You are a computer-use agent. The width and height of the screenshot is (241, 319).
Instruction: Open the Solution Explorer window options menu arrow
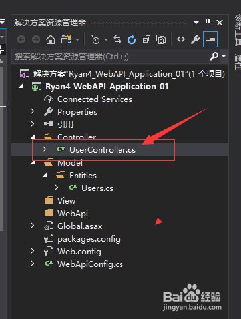tap(196, 23)
